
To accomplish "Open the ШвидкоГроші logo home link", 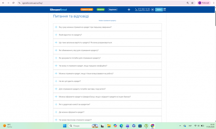I will point(58,10).
